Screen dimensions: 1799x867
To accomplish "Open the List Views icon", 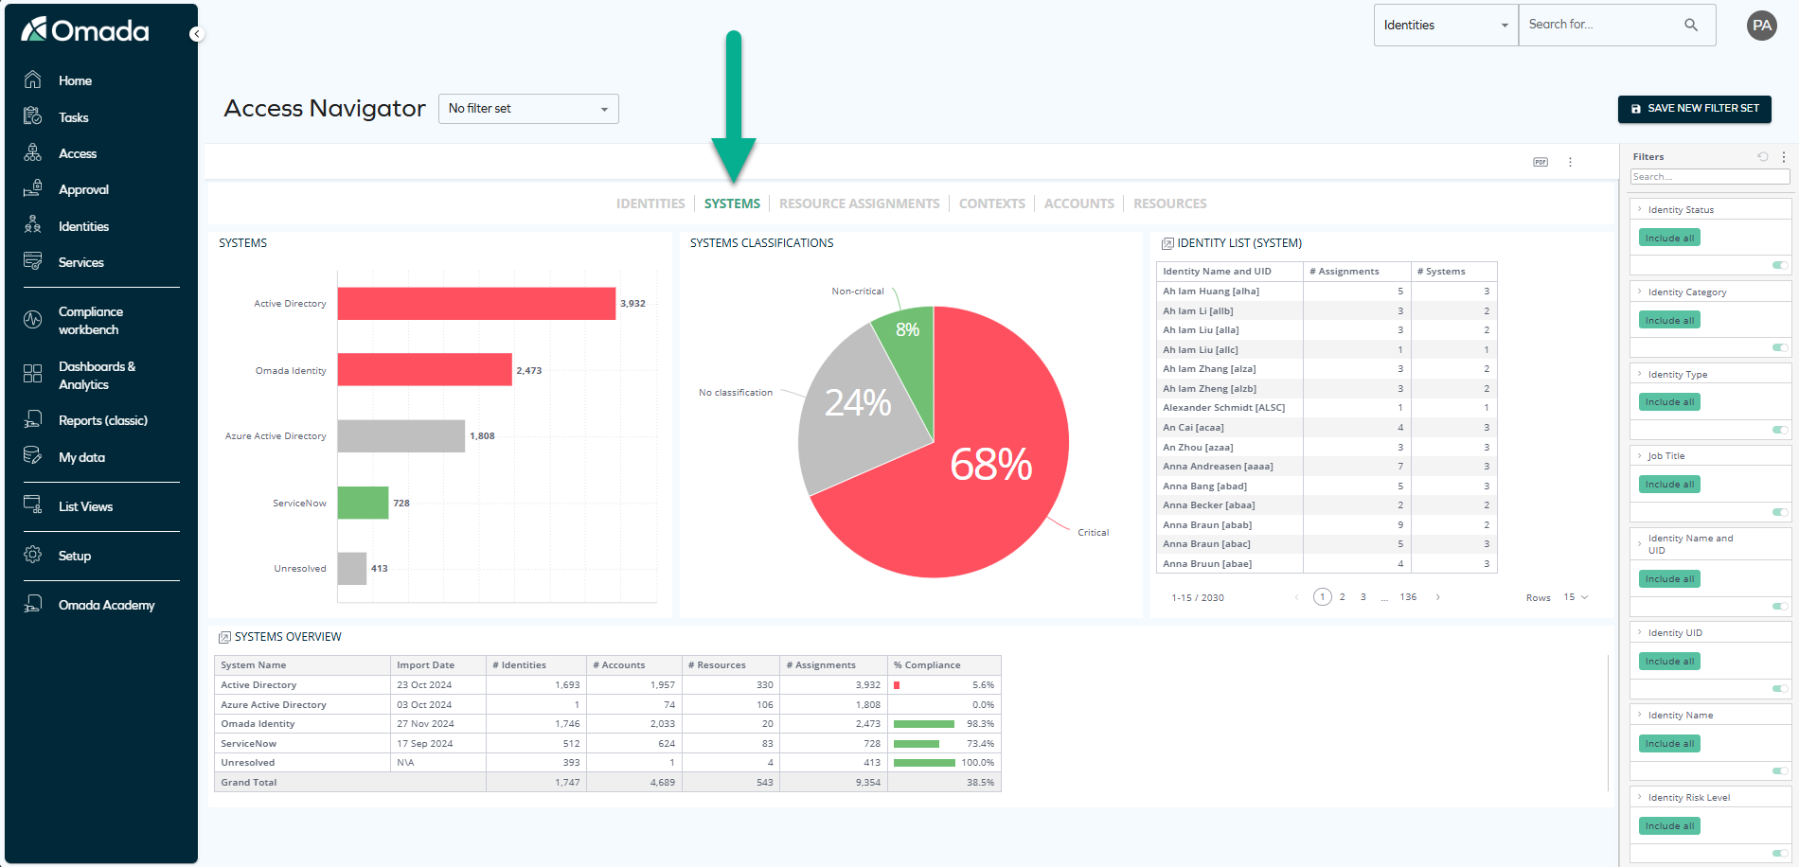I will click(32, 505).
